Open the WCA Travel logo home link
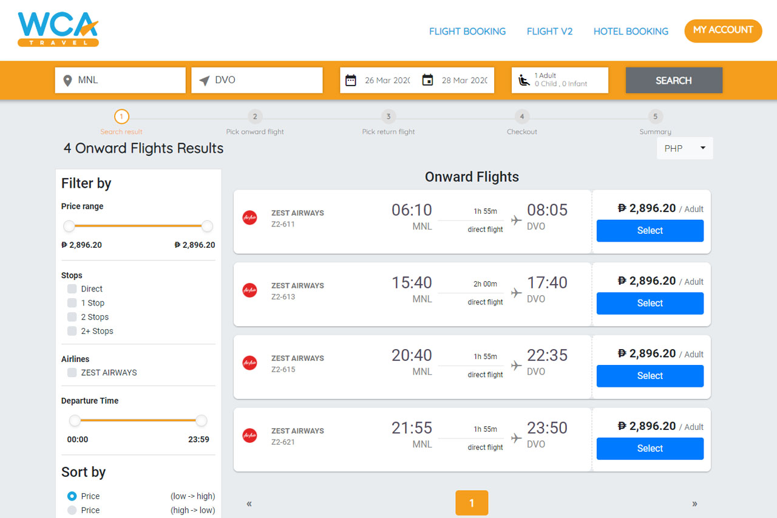The width and height of the screenshot is (777, 518). [58, 30]
